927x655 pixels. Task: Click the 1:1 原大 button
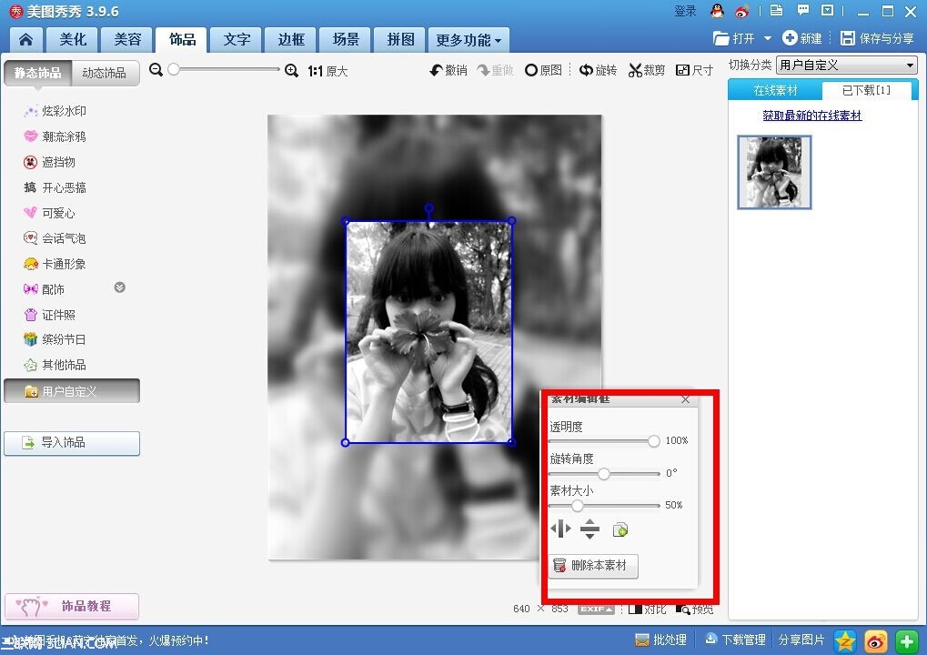point(327,72)
